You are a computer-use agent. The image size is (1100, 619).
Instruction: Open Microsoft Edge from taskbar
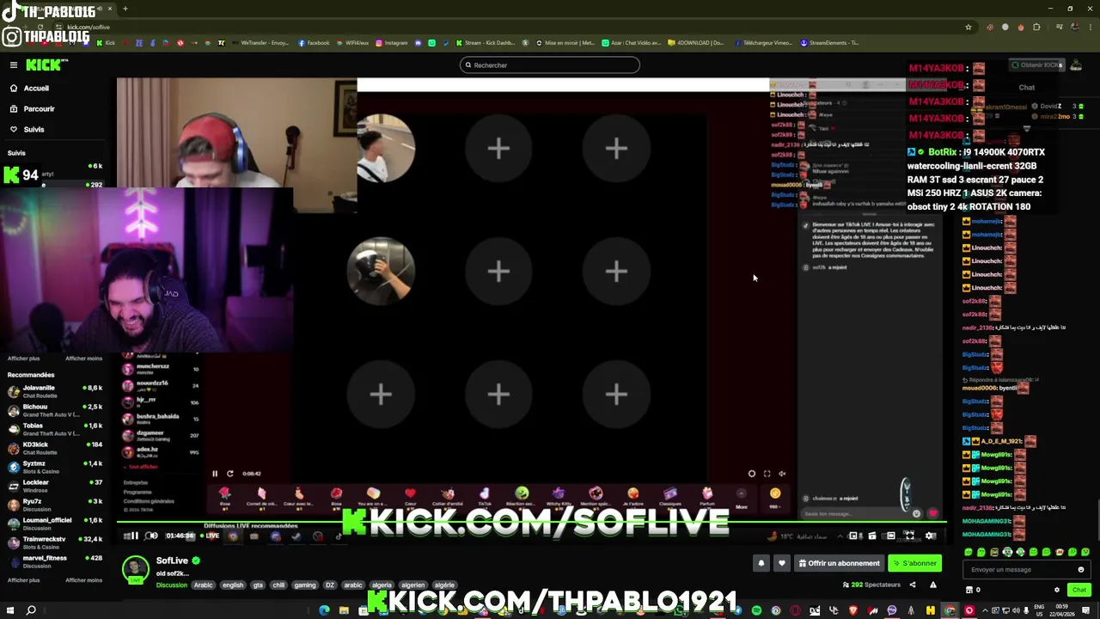pyautogui.click(x=324, y=610)
